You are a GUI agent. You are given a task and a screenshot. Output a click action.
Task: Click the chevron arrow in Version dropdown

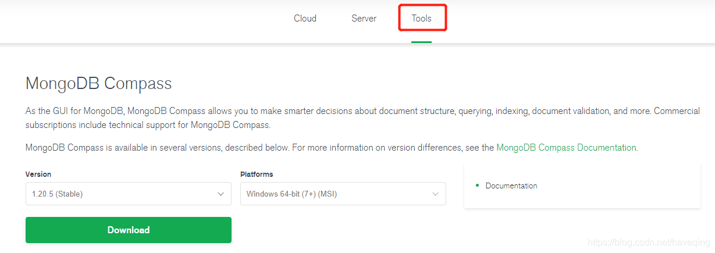[220, 194]
